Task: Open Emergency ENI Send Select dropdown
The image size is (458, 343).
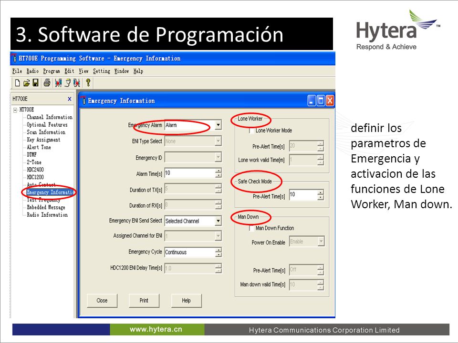Action: click(218, 221)
